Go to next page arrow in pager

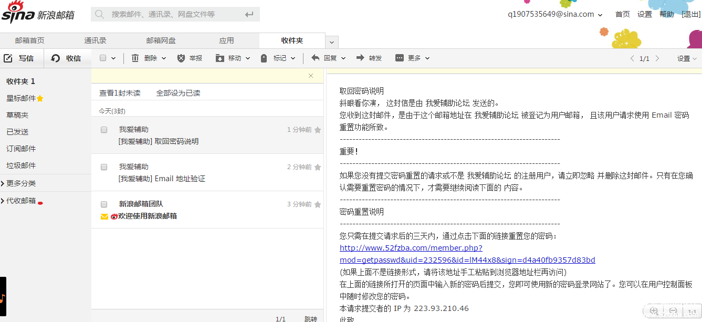pos(657,58)
